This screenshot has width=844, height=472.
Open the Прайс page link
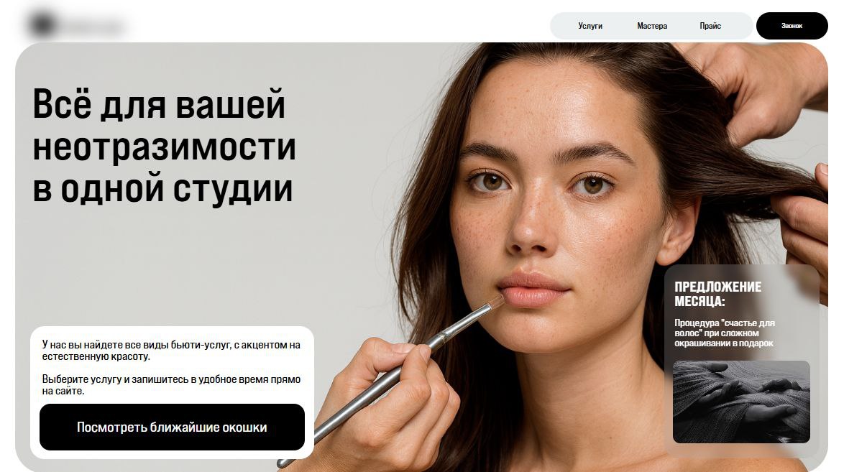click(710, 26)
